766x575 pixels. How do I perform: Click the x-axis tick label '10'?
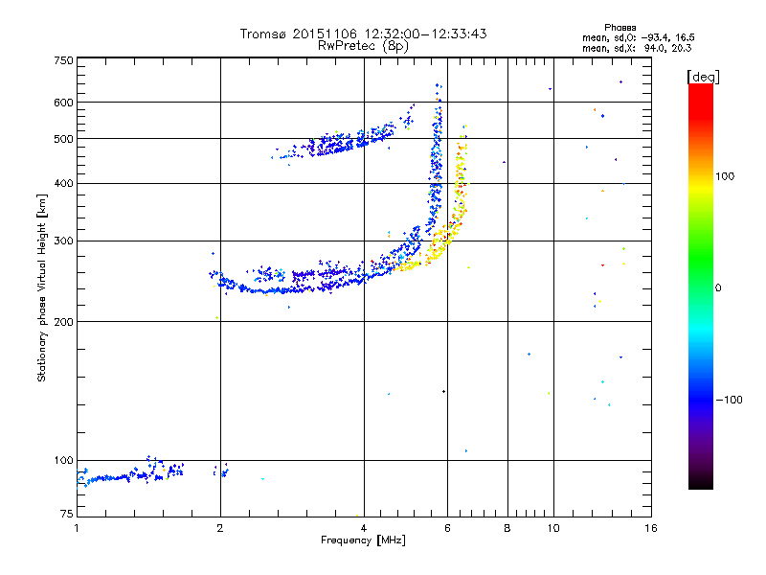[553, 528]
